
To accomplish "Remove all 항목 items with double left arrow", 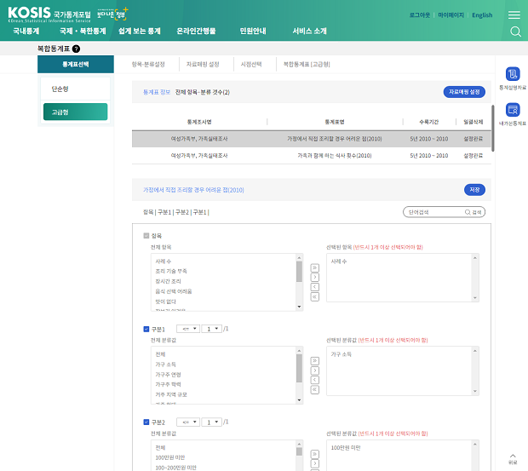I will click(x=314, y=297).
